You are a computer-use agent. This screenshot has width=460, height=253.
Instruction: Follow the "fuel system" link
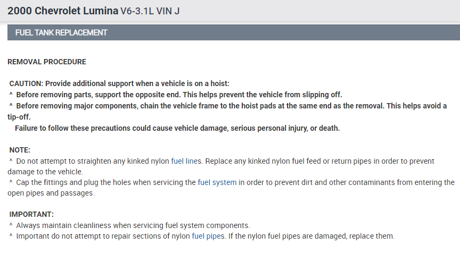pyautogui.click(x=217, y=182)
